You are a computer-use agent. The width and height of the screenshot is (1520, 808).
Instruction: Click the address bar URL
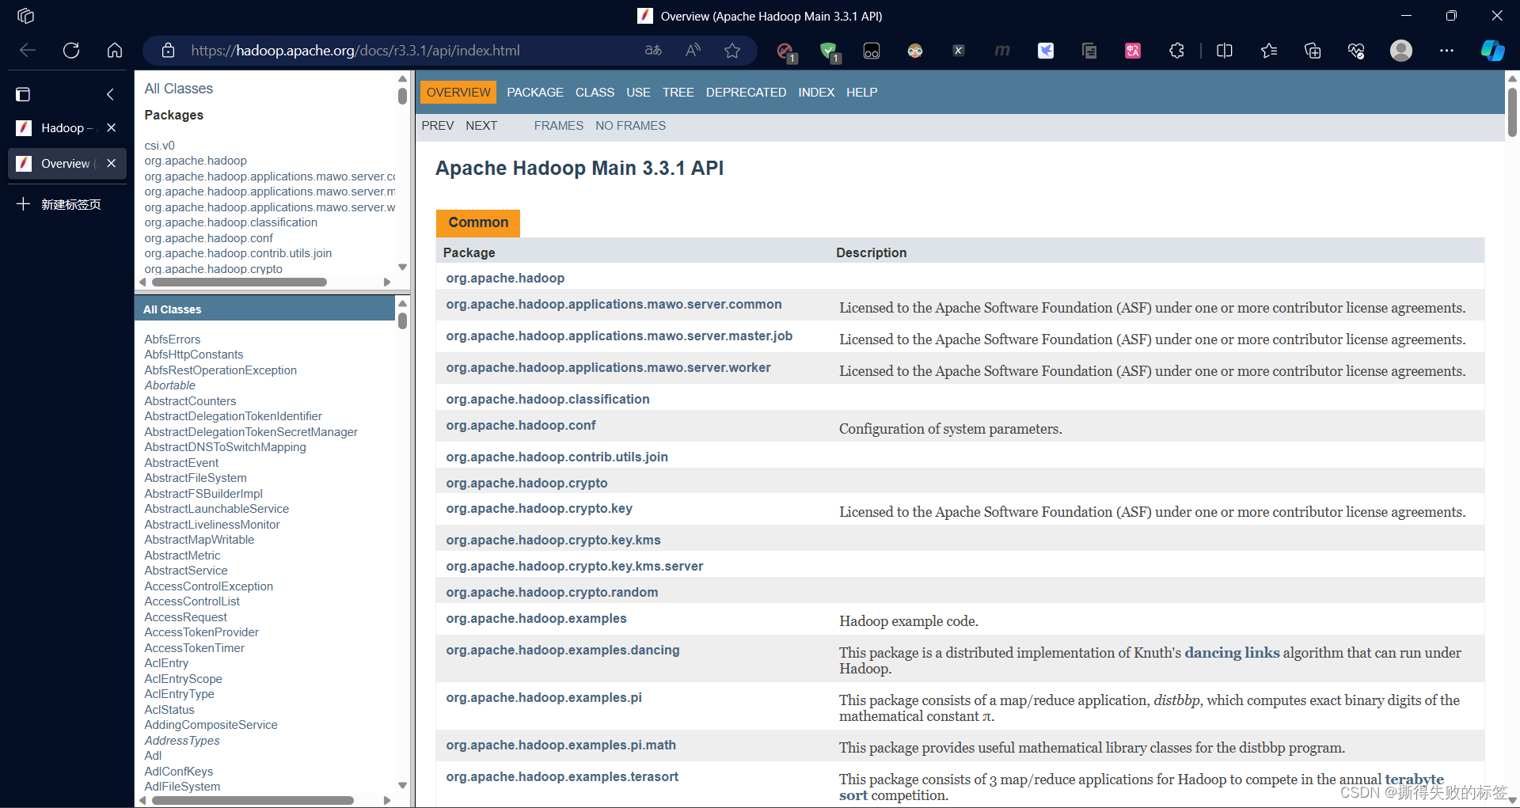(x=355, y=51)
